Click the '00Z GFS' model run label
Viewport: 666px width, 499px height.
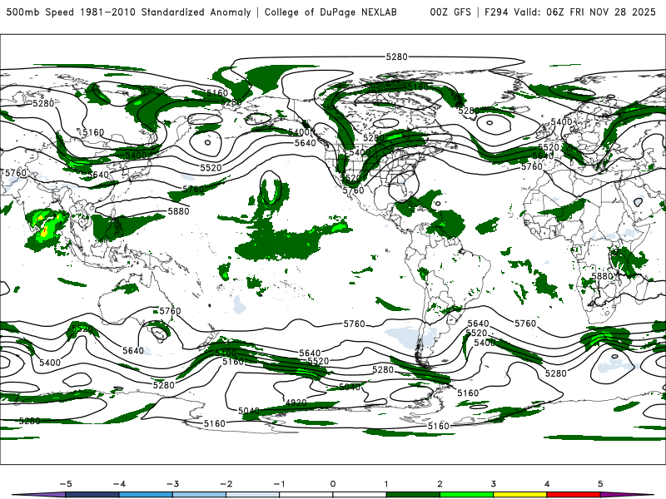(x=450, y=12)
